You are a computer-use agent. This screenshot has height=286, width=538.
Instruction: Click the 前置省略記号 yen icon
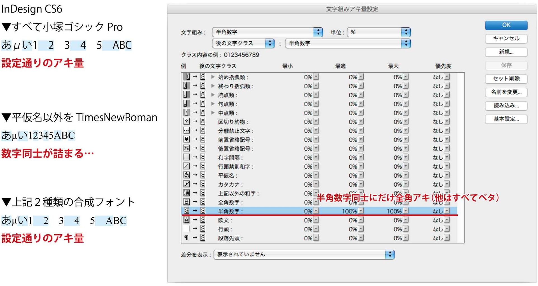click(187, 139)
